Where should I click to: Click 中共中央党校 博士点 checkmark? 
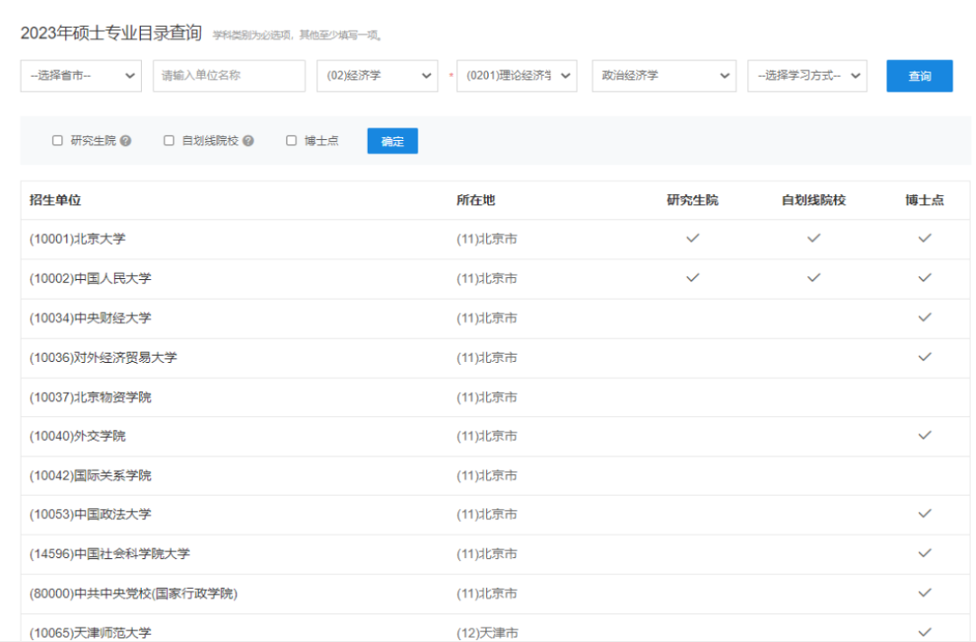click(925, 593)
